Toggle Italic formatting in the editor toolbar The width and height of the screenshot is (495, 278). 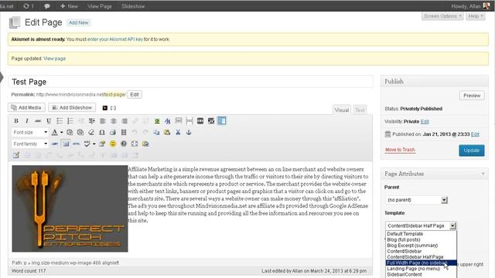tap(27, 121)
